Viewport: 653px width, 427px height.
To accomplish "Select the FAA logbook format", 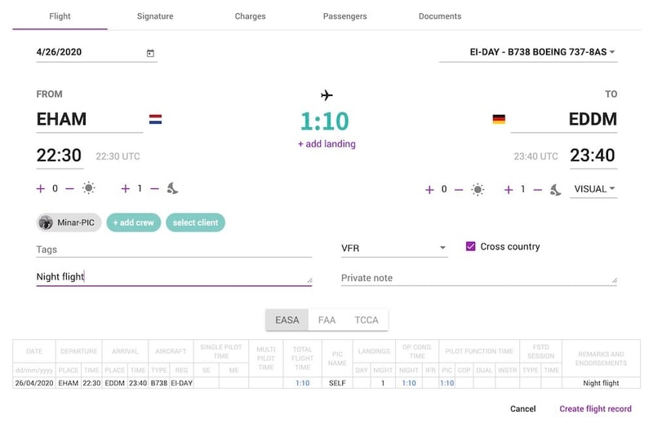I will [326, 320].
